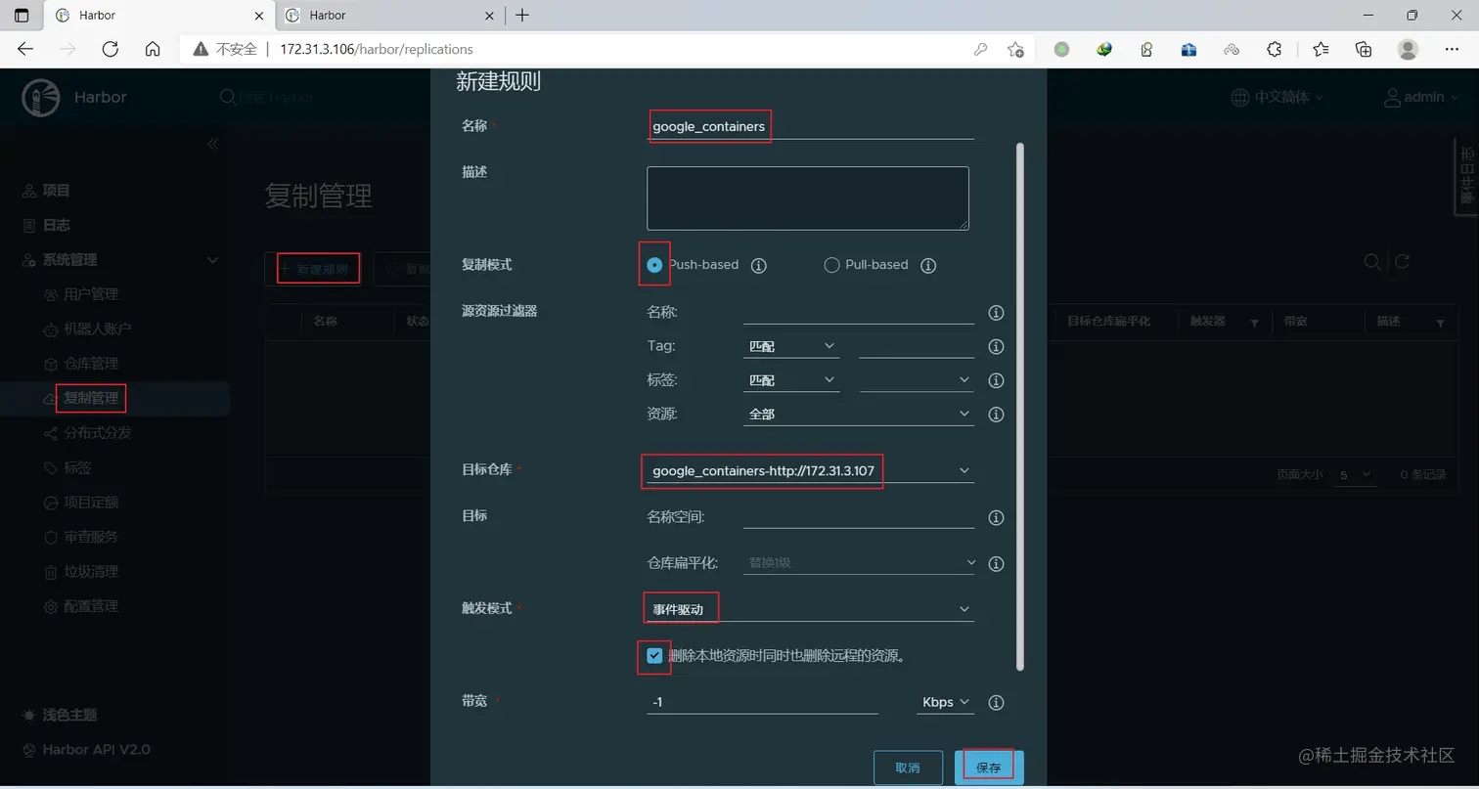Open 目标仓库 google_containers dropdown
Screen dimensions: 1479x789
810,471
